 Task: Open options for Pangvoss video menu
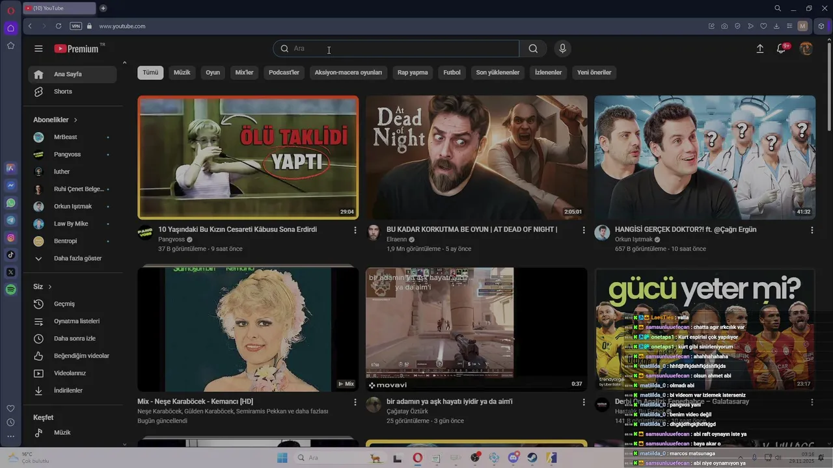pos(355,230)
